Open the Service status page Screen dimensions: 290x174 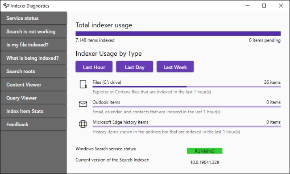[33, 18]
